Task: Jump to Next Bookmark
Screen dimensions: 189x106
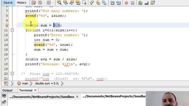Action: click(x=98, y=3)
